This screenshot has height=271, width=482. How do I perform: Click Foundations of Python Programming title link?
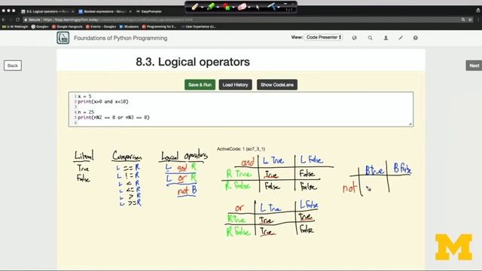120,38
